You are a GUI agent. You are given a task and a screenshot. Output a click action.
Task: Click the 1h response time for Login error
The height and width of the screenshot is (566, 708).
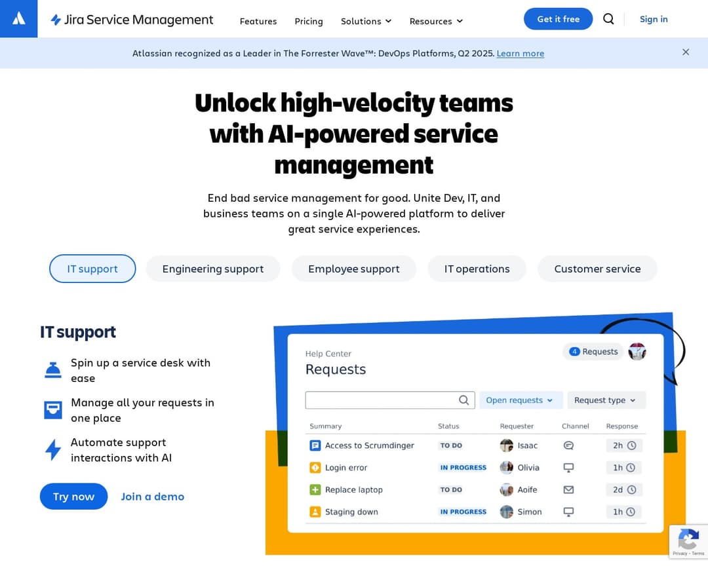coord(624,468)
